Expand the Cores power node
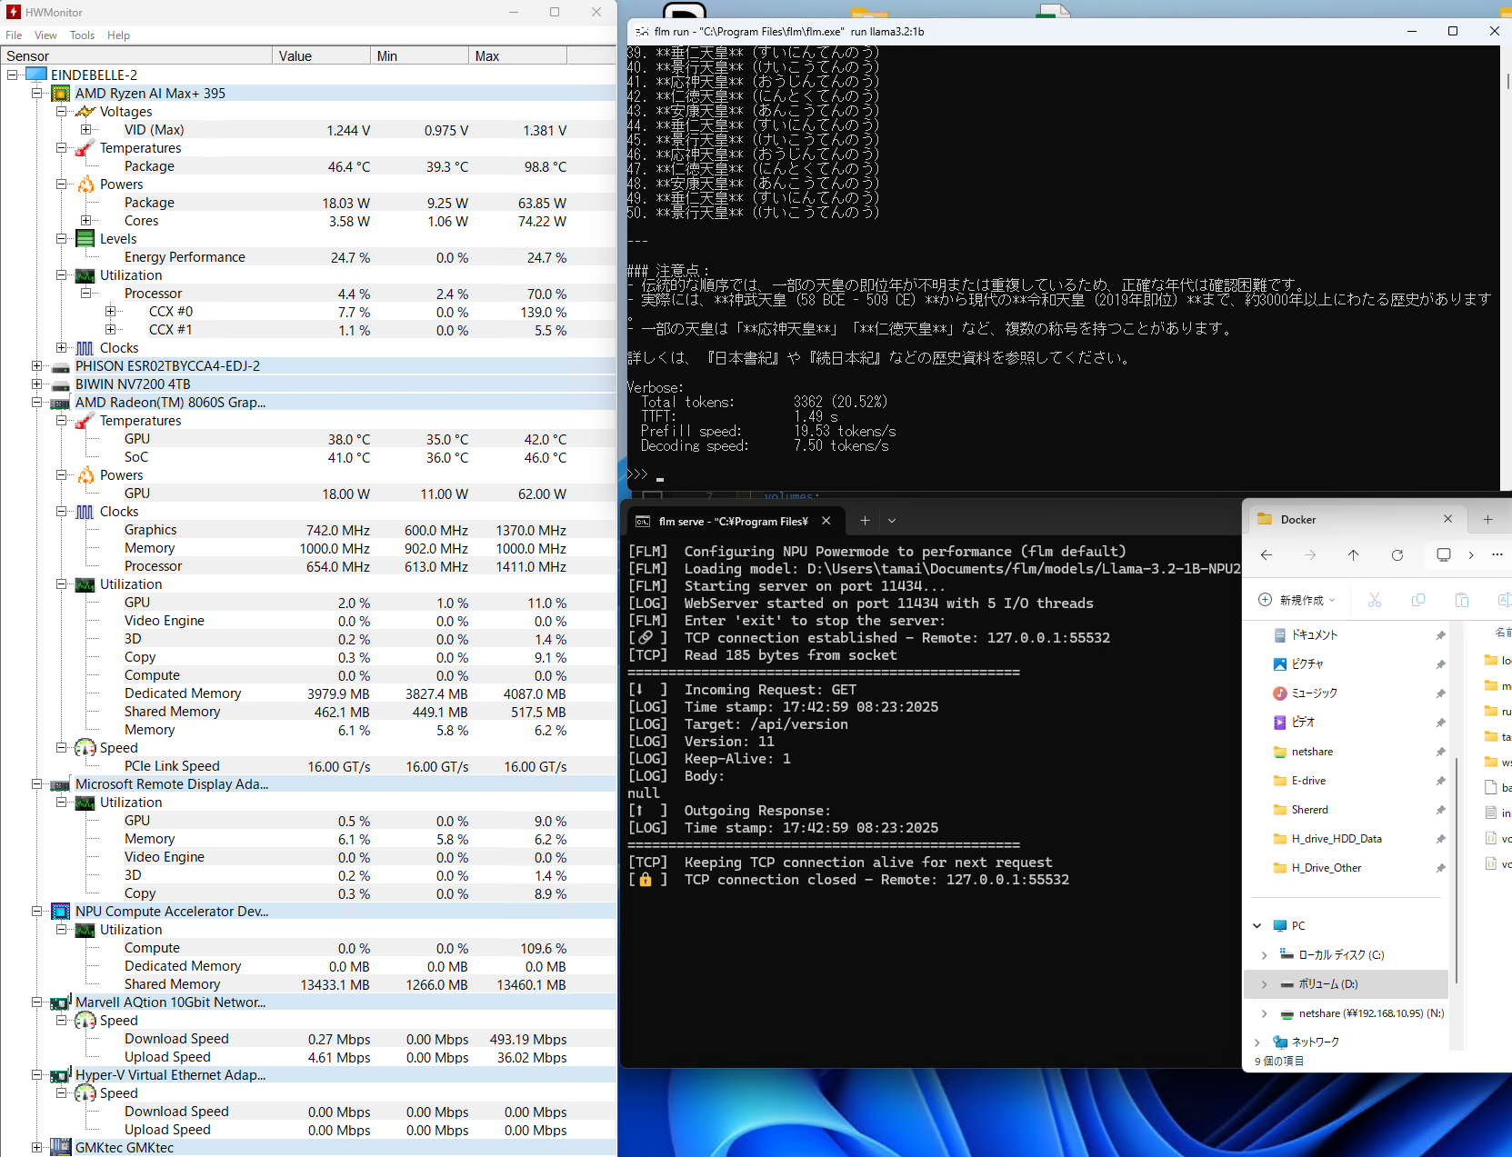1512x1157 pixels. [85, 220]
